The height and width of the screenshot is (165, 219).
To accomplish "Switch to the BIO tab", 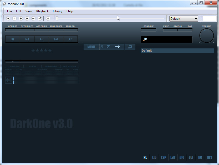I will pyautogui.click(x=182, y=157).
